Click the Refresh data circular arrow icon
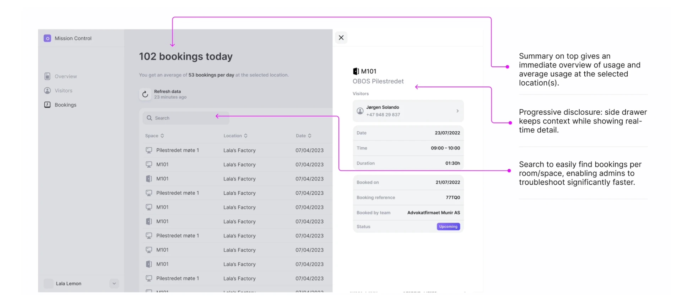 145,94
